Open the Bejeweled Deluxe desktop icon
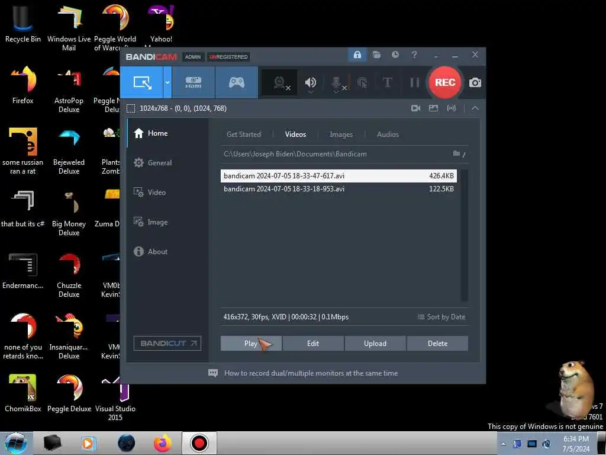Image resolution: width=606 pixels, height=455 pixels. click(69, 150)
